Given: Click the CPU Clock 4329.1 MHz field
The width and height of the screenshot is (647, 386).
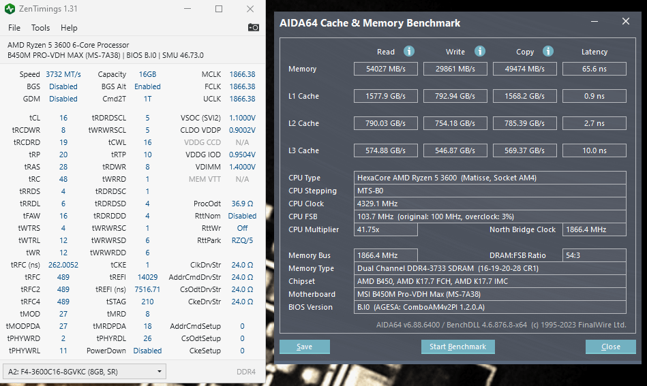Looking at the screenshot, I should [x=490, y=204].
